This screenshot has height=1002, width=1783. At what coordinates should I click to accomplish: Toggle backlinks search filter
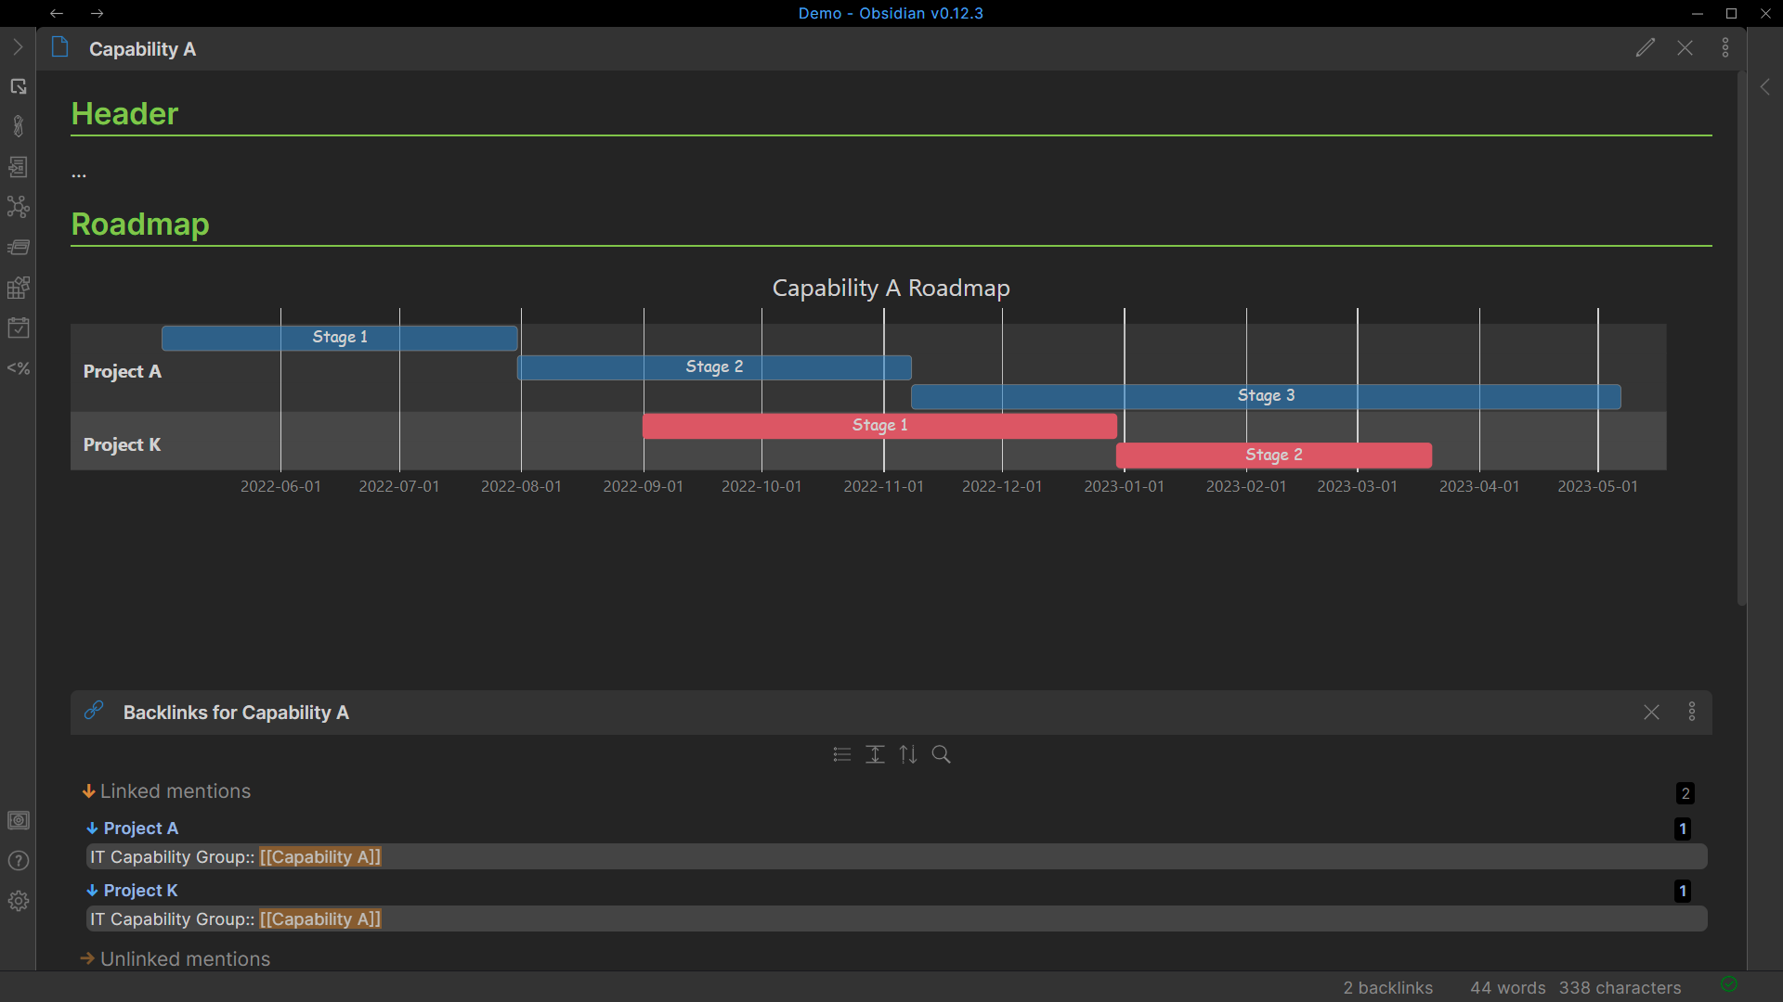941,754
